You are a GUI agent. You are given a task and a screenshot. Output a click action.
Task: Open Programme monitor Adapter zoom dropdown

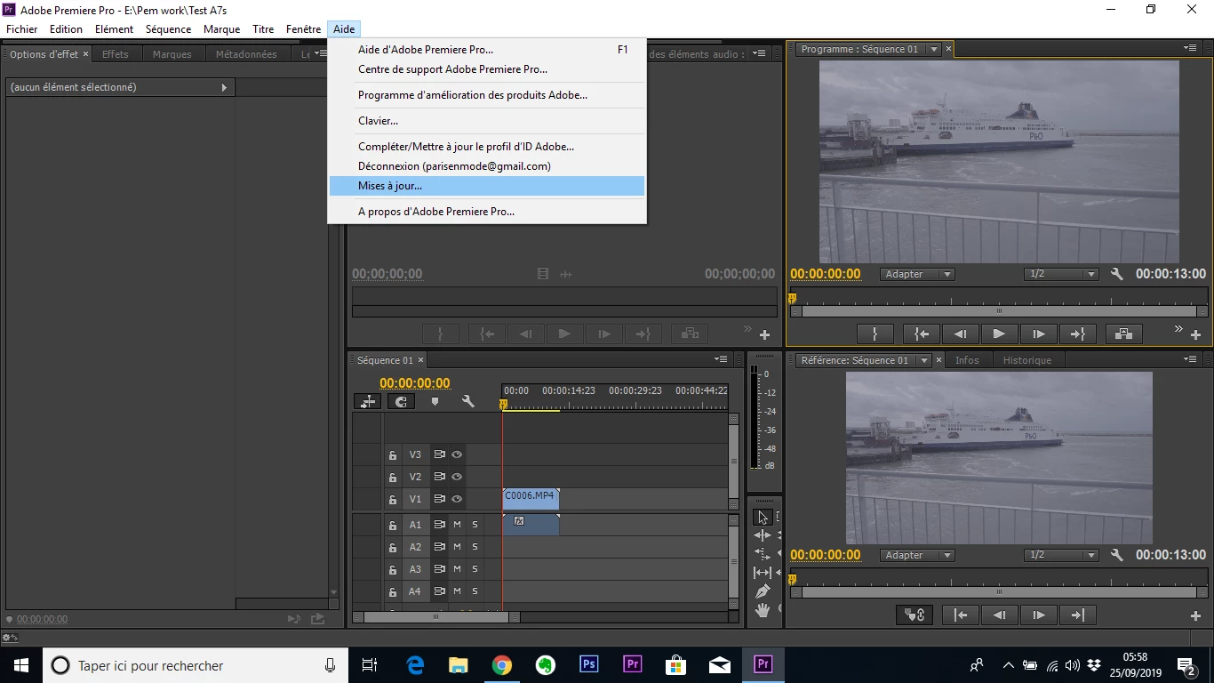(918, 274)
